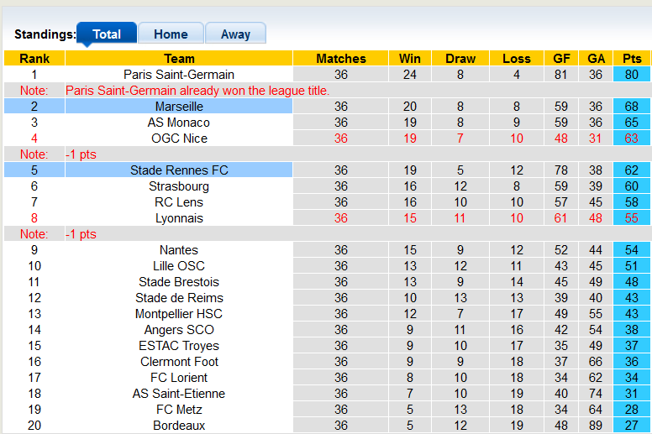Click the Rank column header

click(x=34, y=59)
